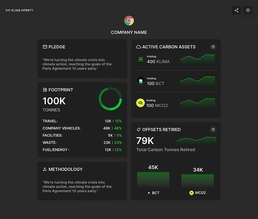Viewport: 258px width, 219px height.
Task: Click the 100 BCT holding amount
Action: pos(156,84)
